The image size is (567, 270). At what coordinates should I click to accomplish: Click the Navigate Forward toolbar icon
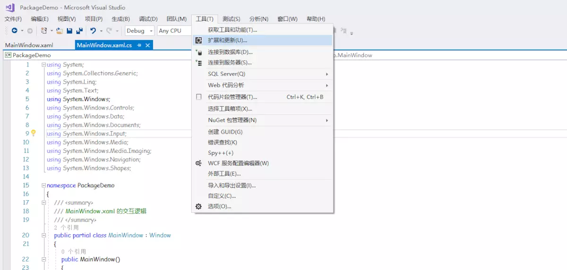[30, 31]
